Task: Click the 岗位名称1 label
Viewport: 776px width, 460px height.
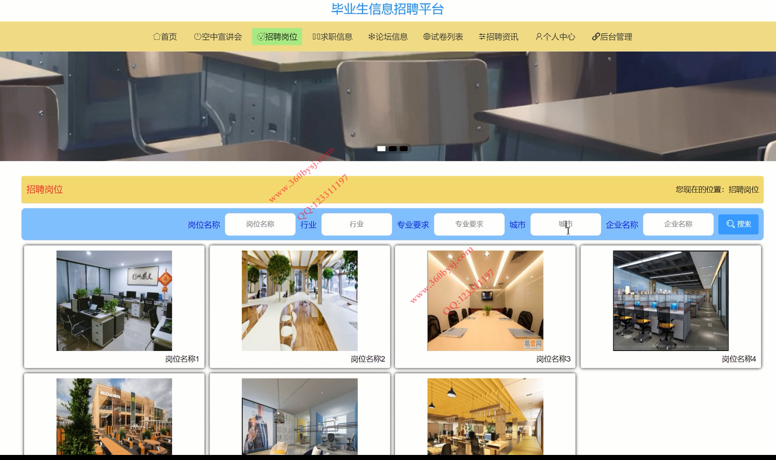Action: [x=182, y=359]
